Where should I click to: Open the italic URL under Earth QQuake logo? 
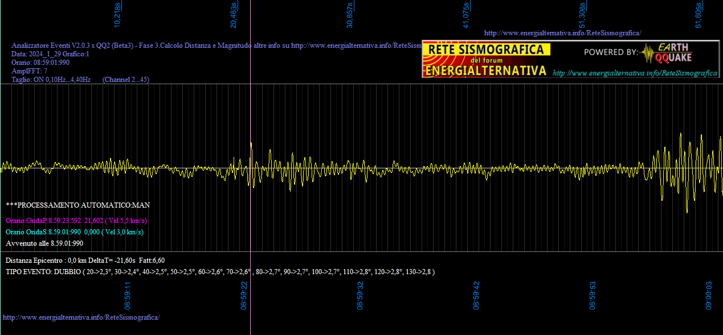[635, 73]
